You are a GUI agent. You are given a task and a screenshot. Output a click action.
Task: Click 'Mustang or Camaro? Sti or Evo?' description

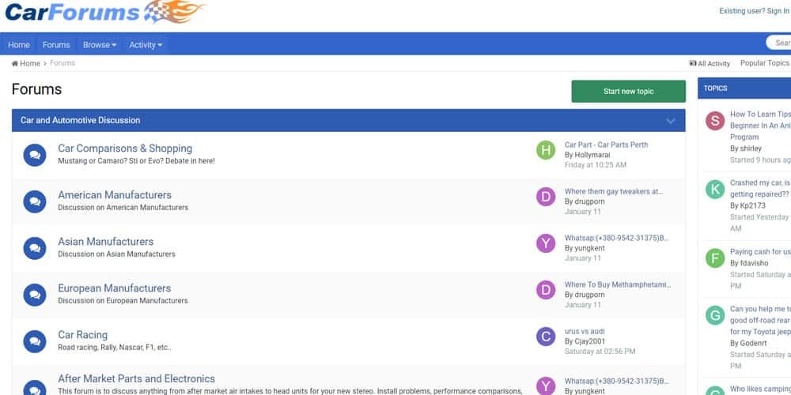tap(136, 160)
